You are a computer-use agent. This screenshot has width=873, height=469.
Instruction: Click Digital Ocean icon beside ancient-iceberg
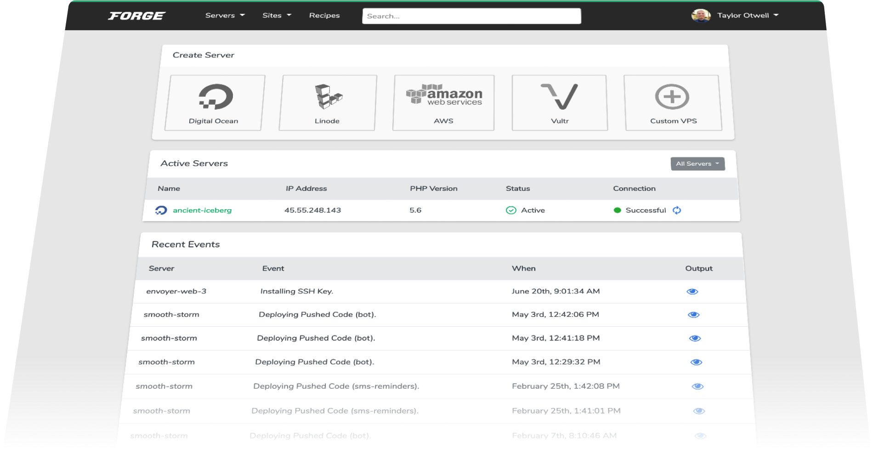(161, 210)
